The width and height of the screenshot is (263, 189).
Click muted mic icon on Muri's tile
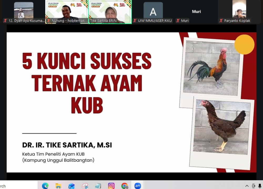[178, 20]
